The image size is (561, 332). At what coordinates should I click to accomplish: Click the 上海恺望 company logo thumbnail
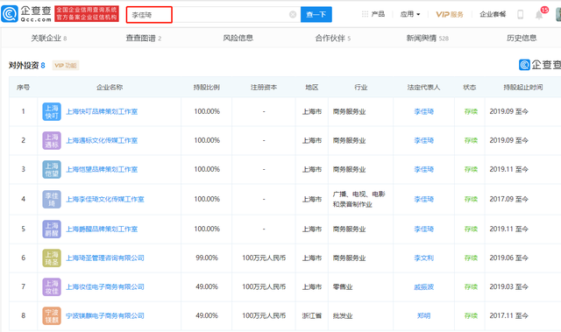[x=52, y=169]
